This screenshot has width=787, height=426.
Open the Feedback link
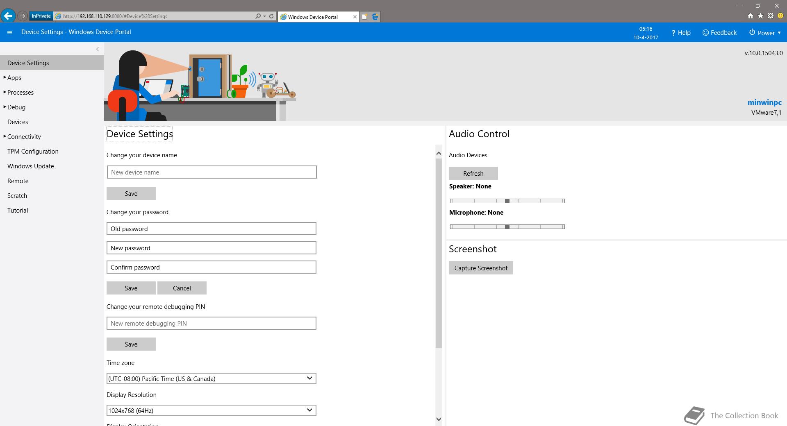coord(719,33)
